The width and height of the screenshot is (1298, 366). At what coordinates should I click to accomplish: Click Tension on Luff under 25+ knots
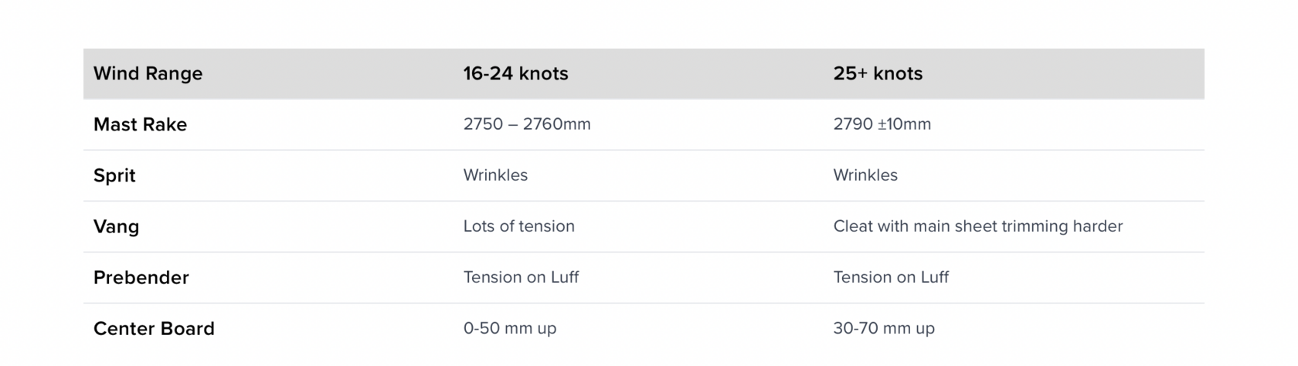891,277
